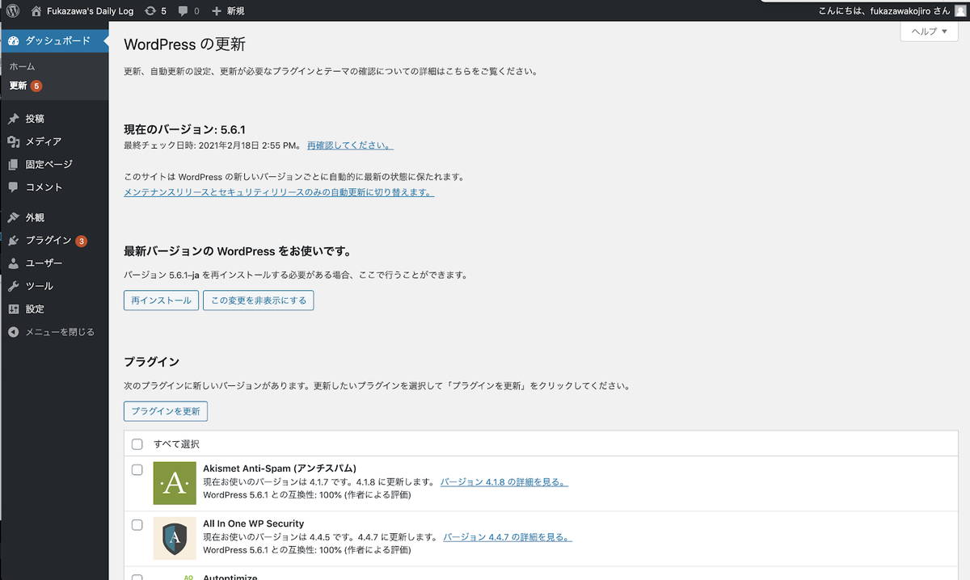Click the Tools wrench icon

13,286
